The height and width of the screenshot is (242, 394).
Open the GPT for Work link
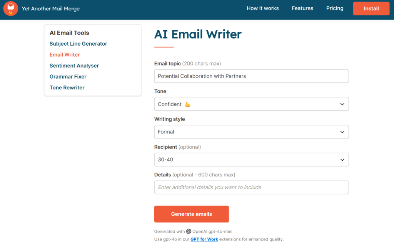(204, 239)
